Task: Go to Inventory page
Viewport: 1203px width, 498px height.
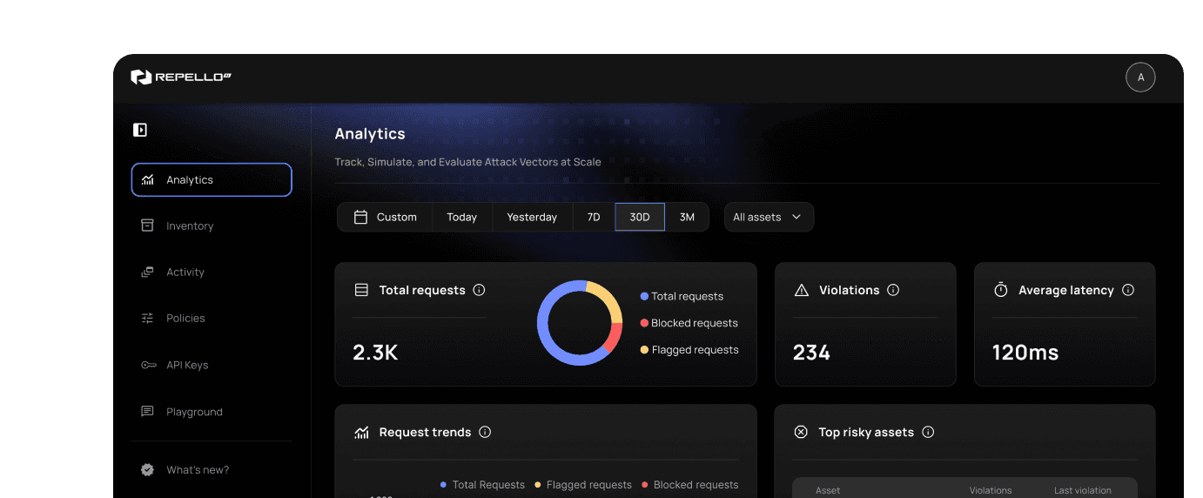Action: point(212,226)
